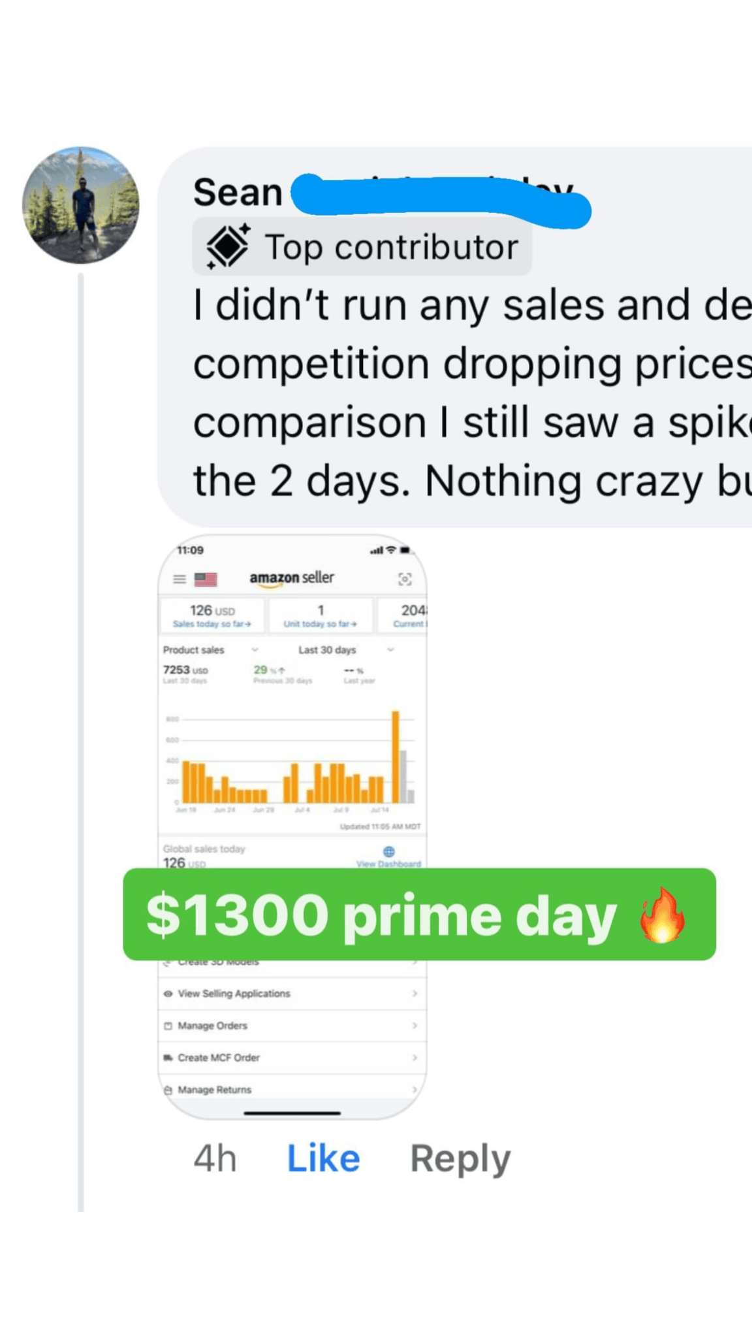The height and width of the screenshot is (1338, 752).
Task: Click the Top contributor badge icon
Action: point(227,246)
